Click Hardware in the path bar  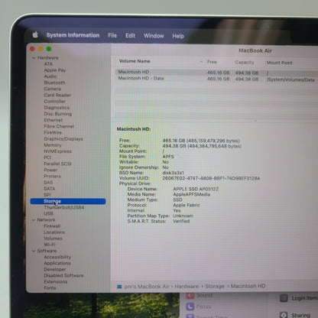(x=187, y=287)
